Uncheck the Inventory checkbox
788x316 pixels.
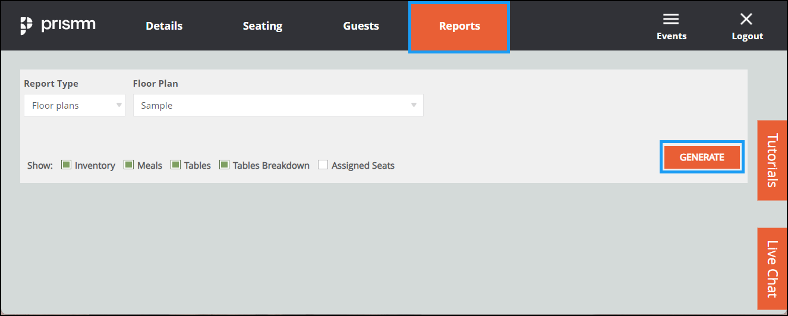(67, 165)
